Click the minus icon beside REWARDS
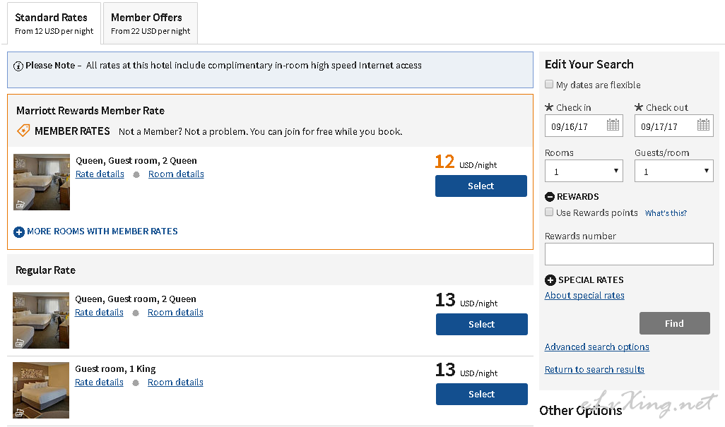The image size is (725, 427). [550, 197]
